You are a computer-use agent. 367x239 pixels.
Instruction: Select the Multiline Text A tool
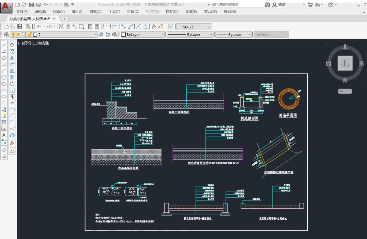(x=4, y=135)
